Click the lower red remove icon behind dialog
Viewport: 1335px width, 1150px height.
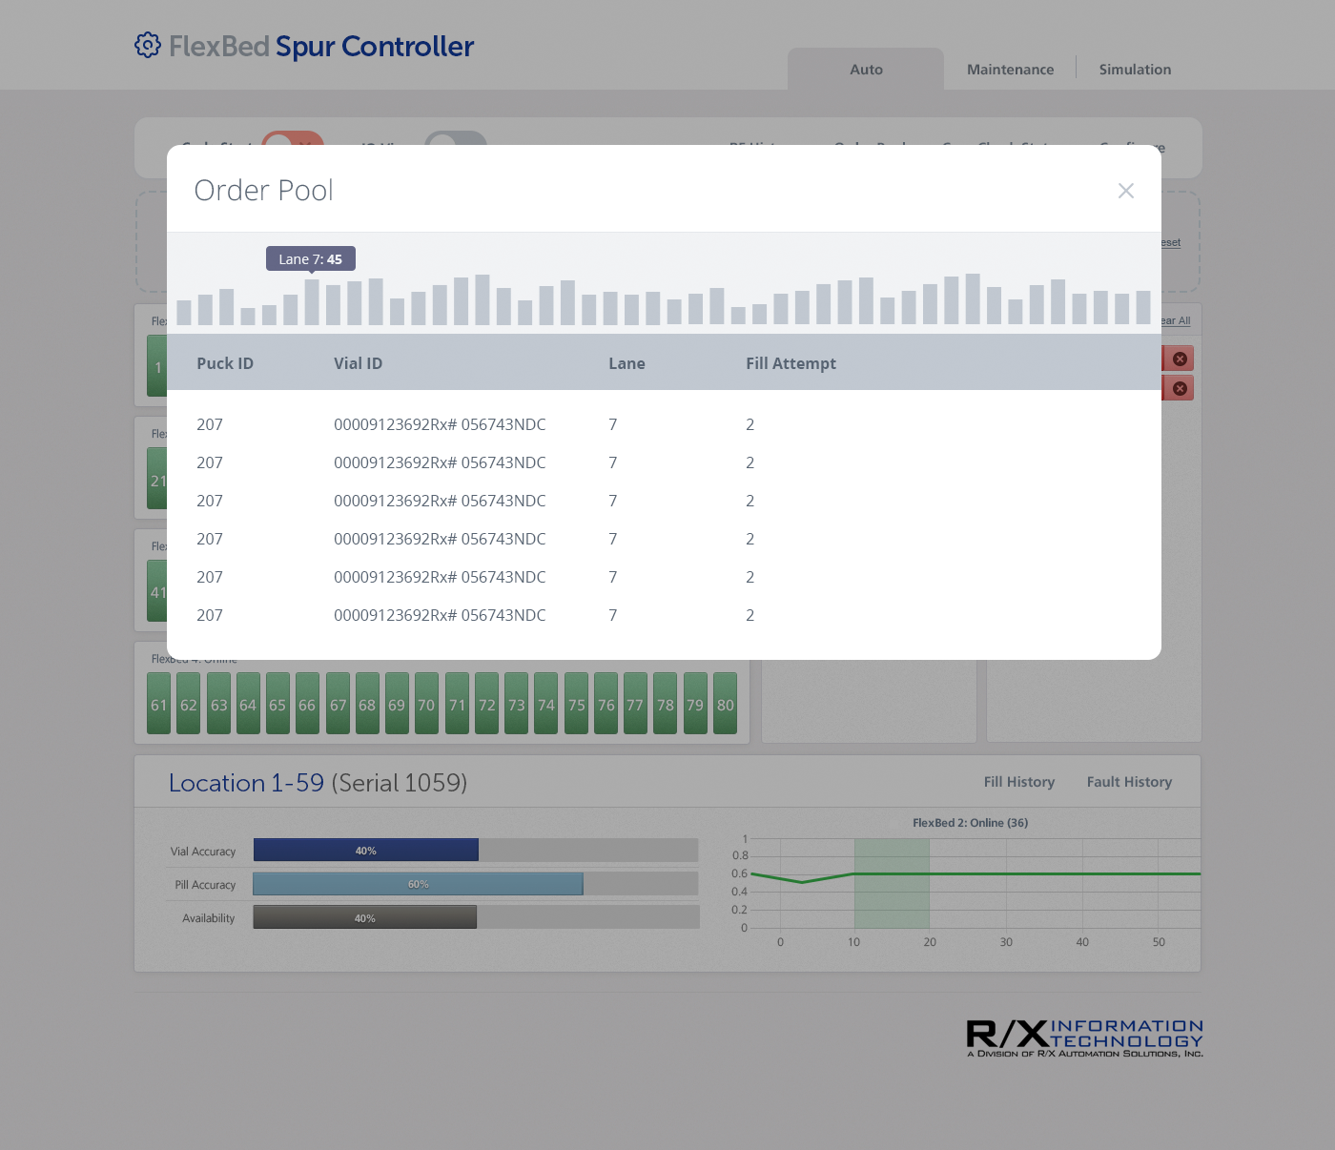[x=1180, y=388]
